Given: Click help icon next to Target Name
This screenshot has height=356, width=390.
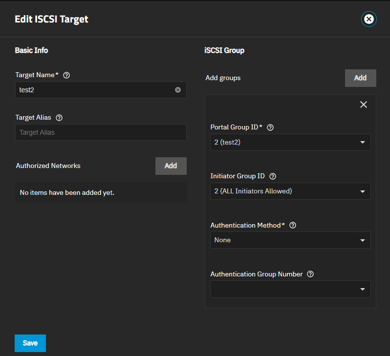Looking at the screenshot, I should pos(67,75).
